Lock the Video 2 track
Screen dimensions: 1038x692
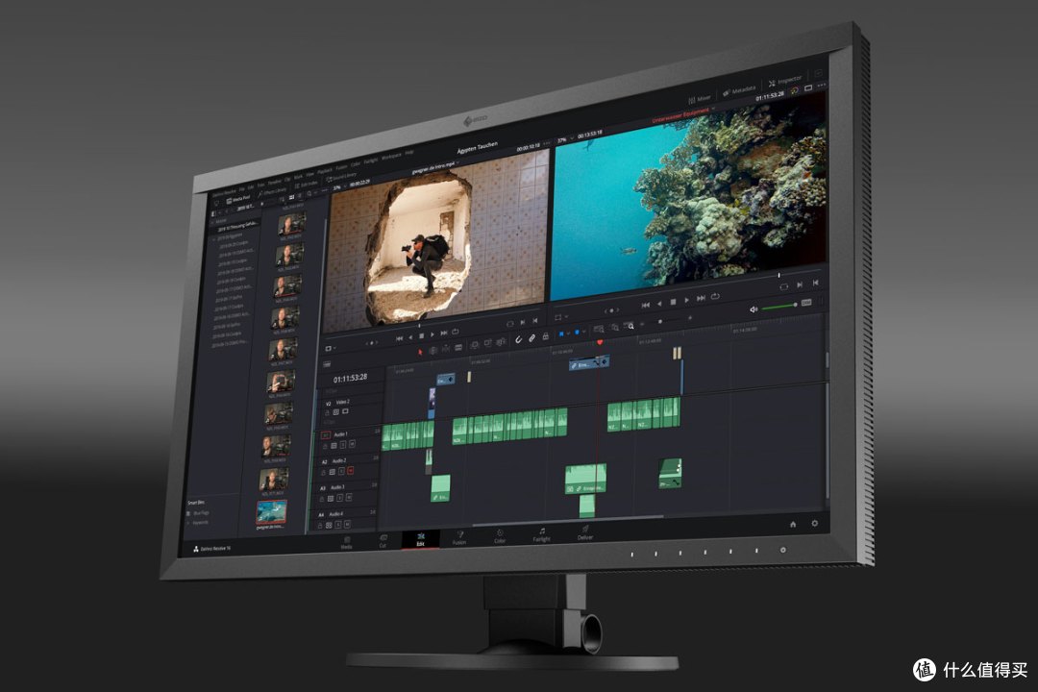point(327,412)
